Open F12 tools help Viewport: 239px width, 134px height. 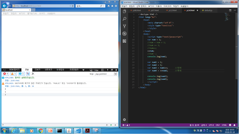(108, 70)
